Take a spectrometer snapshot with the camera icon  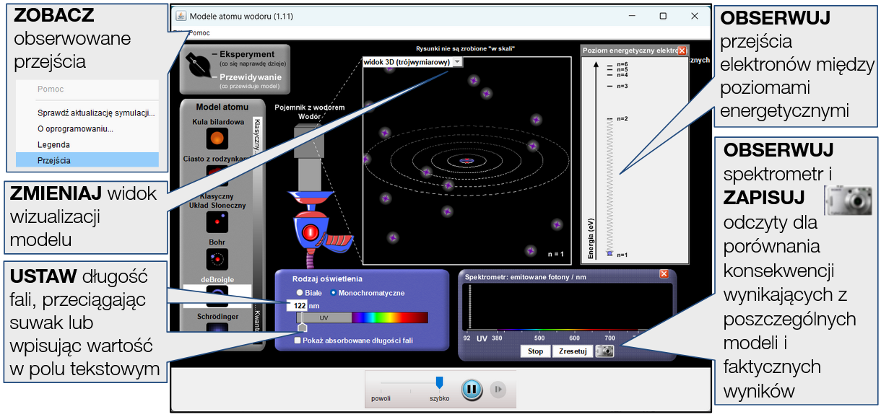click(605, 351)
